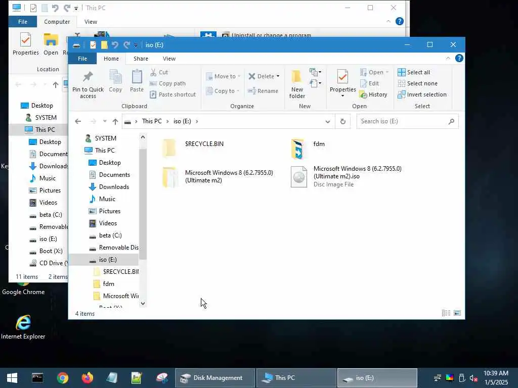Expand Delete options arrow
The width and height of the screenshot is (518, 388).
coord(278,76)
